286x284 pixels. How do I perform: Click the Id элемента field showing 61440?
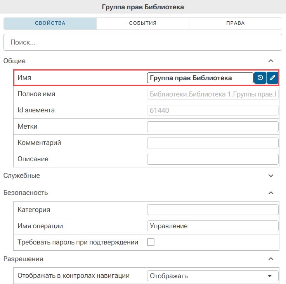pyautogui.click(x=213, y=110)
